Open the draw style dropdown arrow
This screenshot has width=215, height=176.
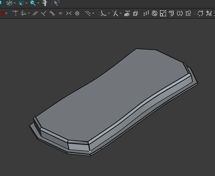(15, 3)
